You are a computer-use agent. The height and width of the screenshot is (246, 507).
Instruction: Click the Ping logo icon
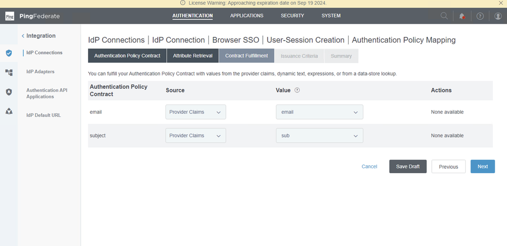click(10, 16)
